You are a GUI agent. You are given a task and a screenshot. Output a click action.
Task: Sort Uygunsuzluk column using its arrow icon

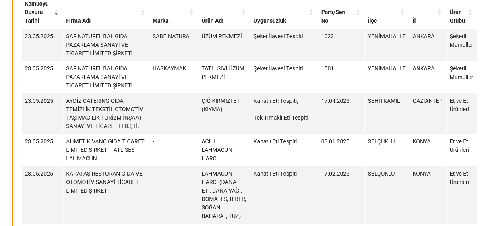(x=311, y=12)
